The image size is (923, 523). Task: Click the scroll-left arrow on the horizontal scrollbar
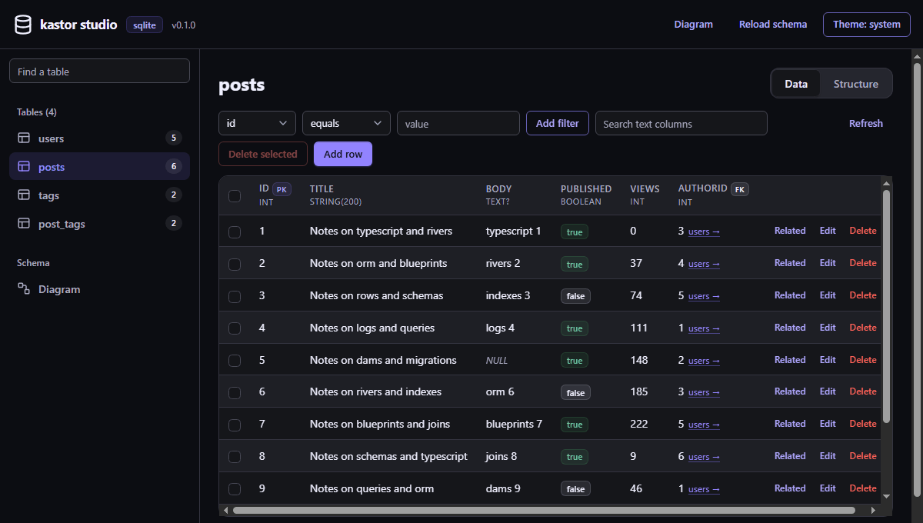click(225, 510)
